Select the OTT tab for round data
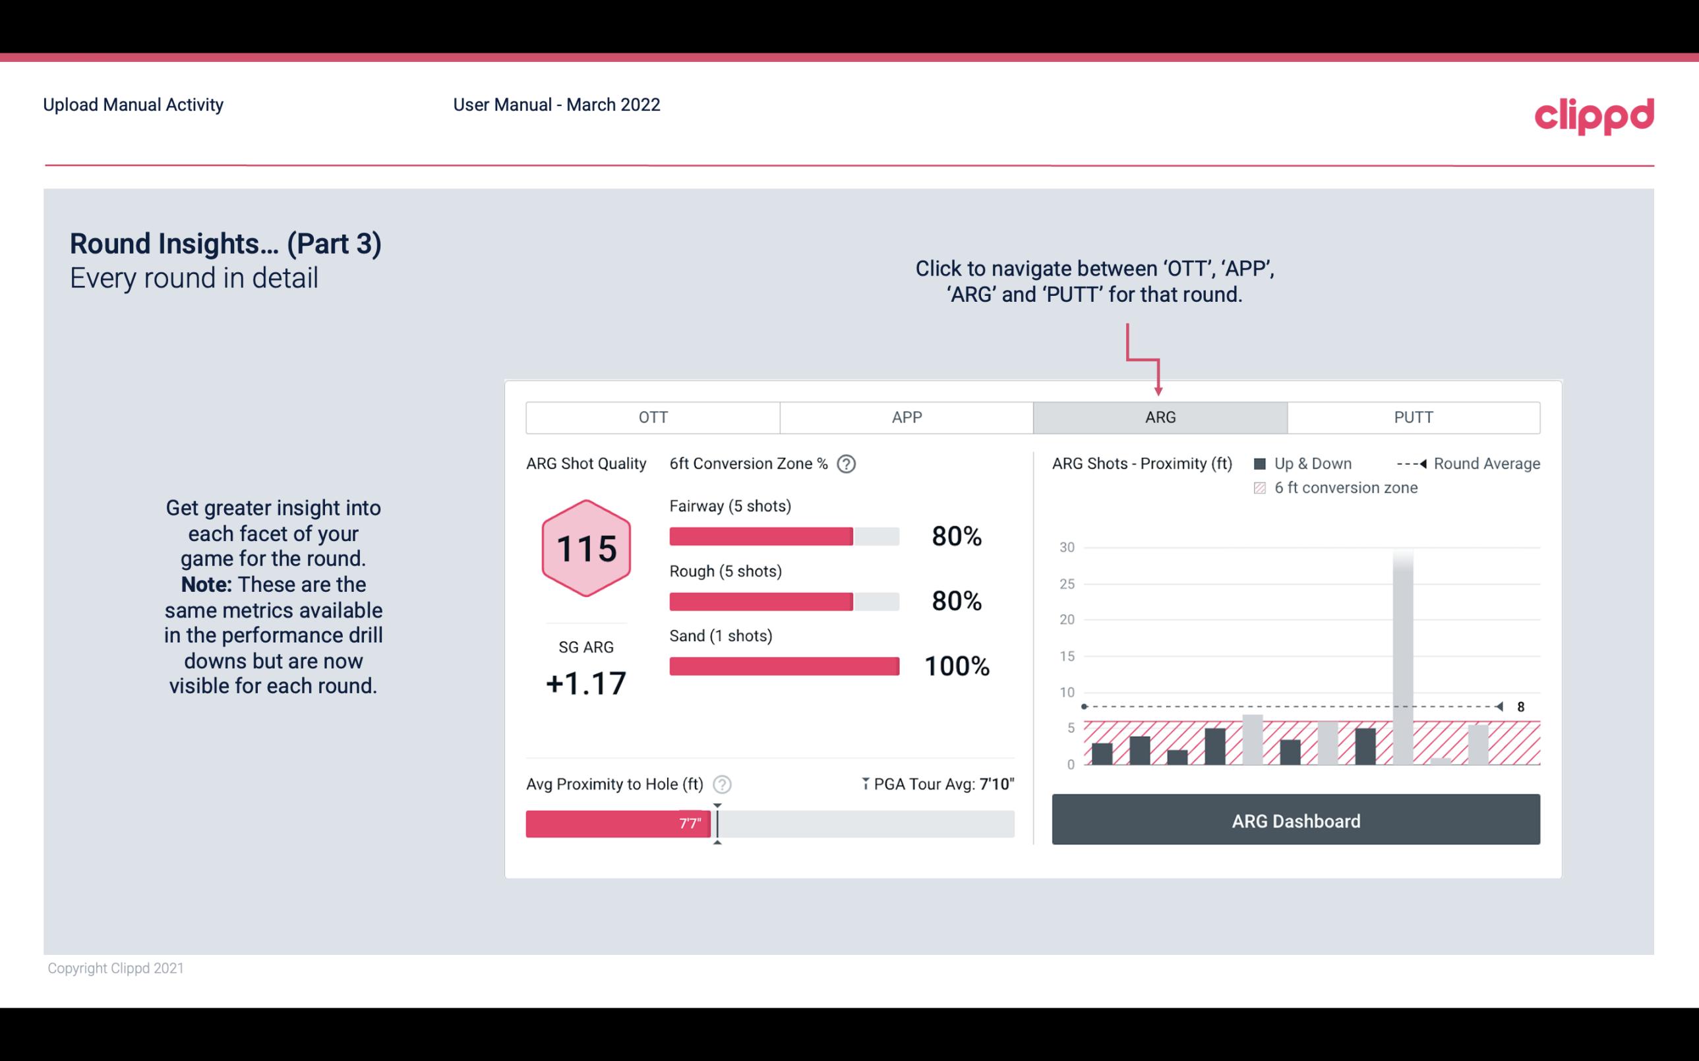 (653, 418)
